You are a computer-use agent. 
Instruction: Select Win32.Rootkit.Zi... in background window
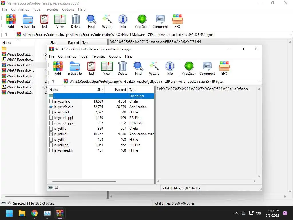21,92
